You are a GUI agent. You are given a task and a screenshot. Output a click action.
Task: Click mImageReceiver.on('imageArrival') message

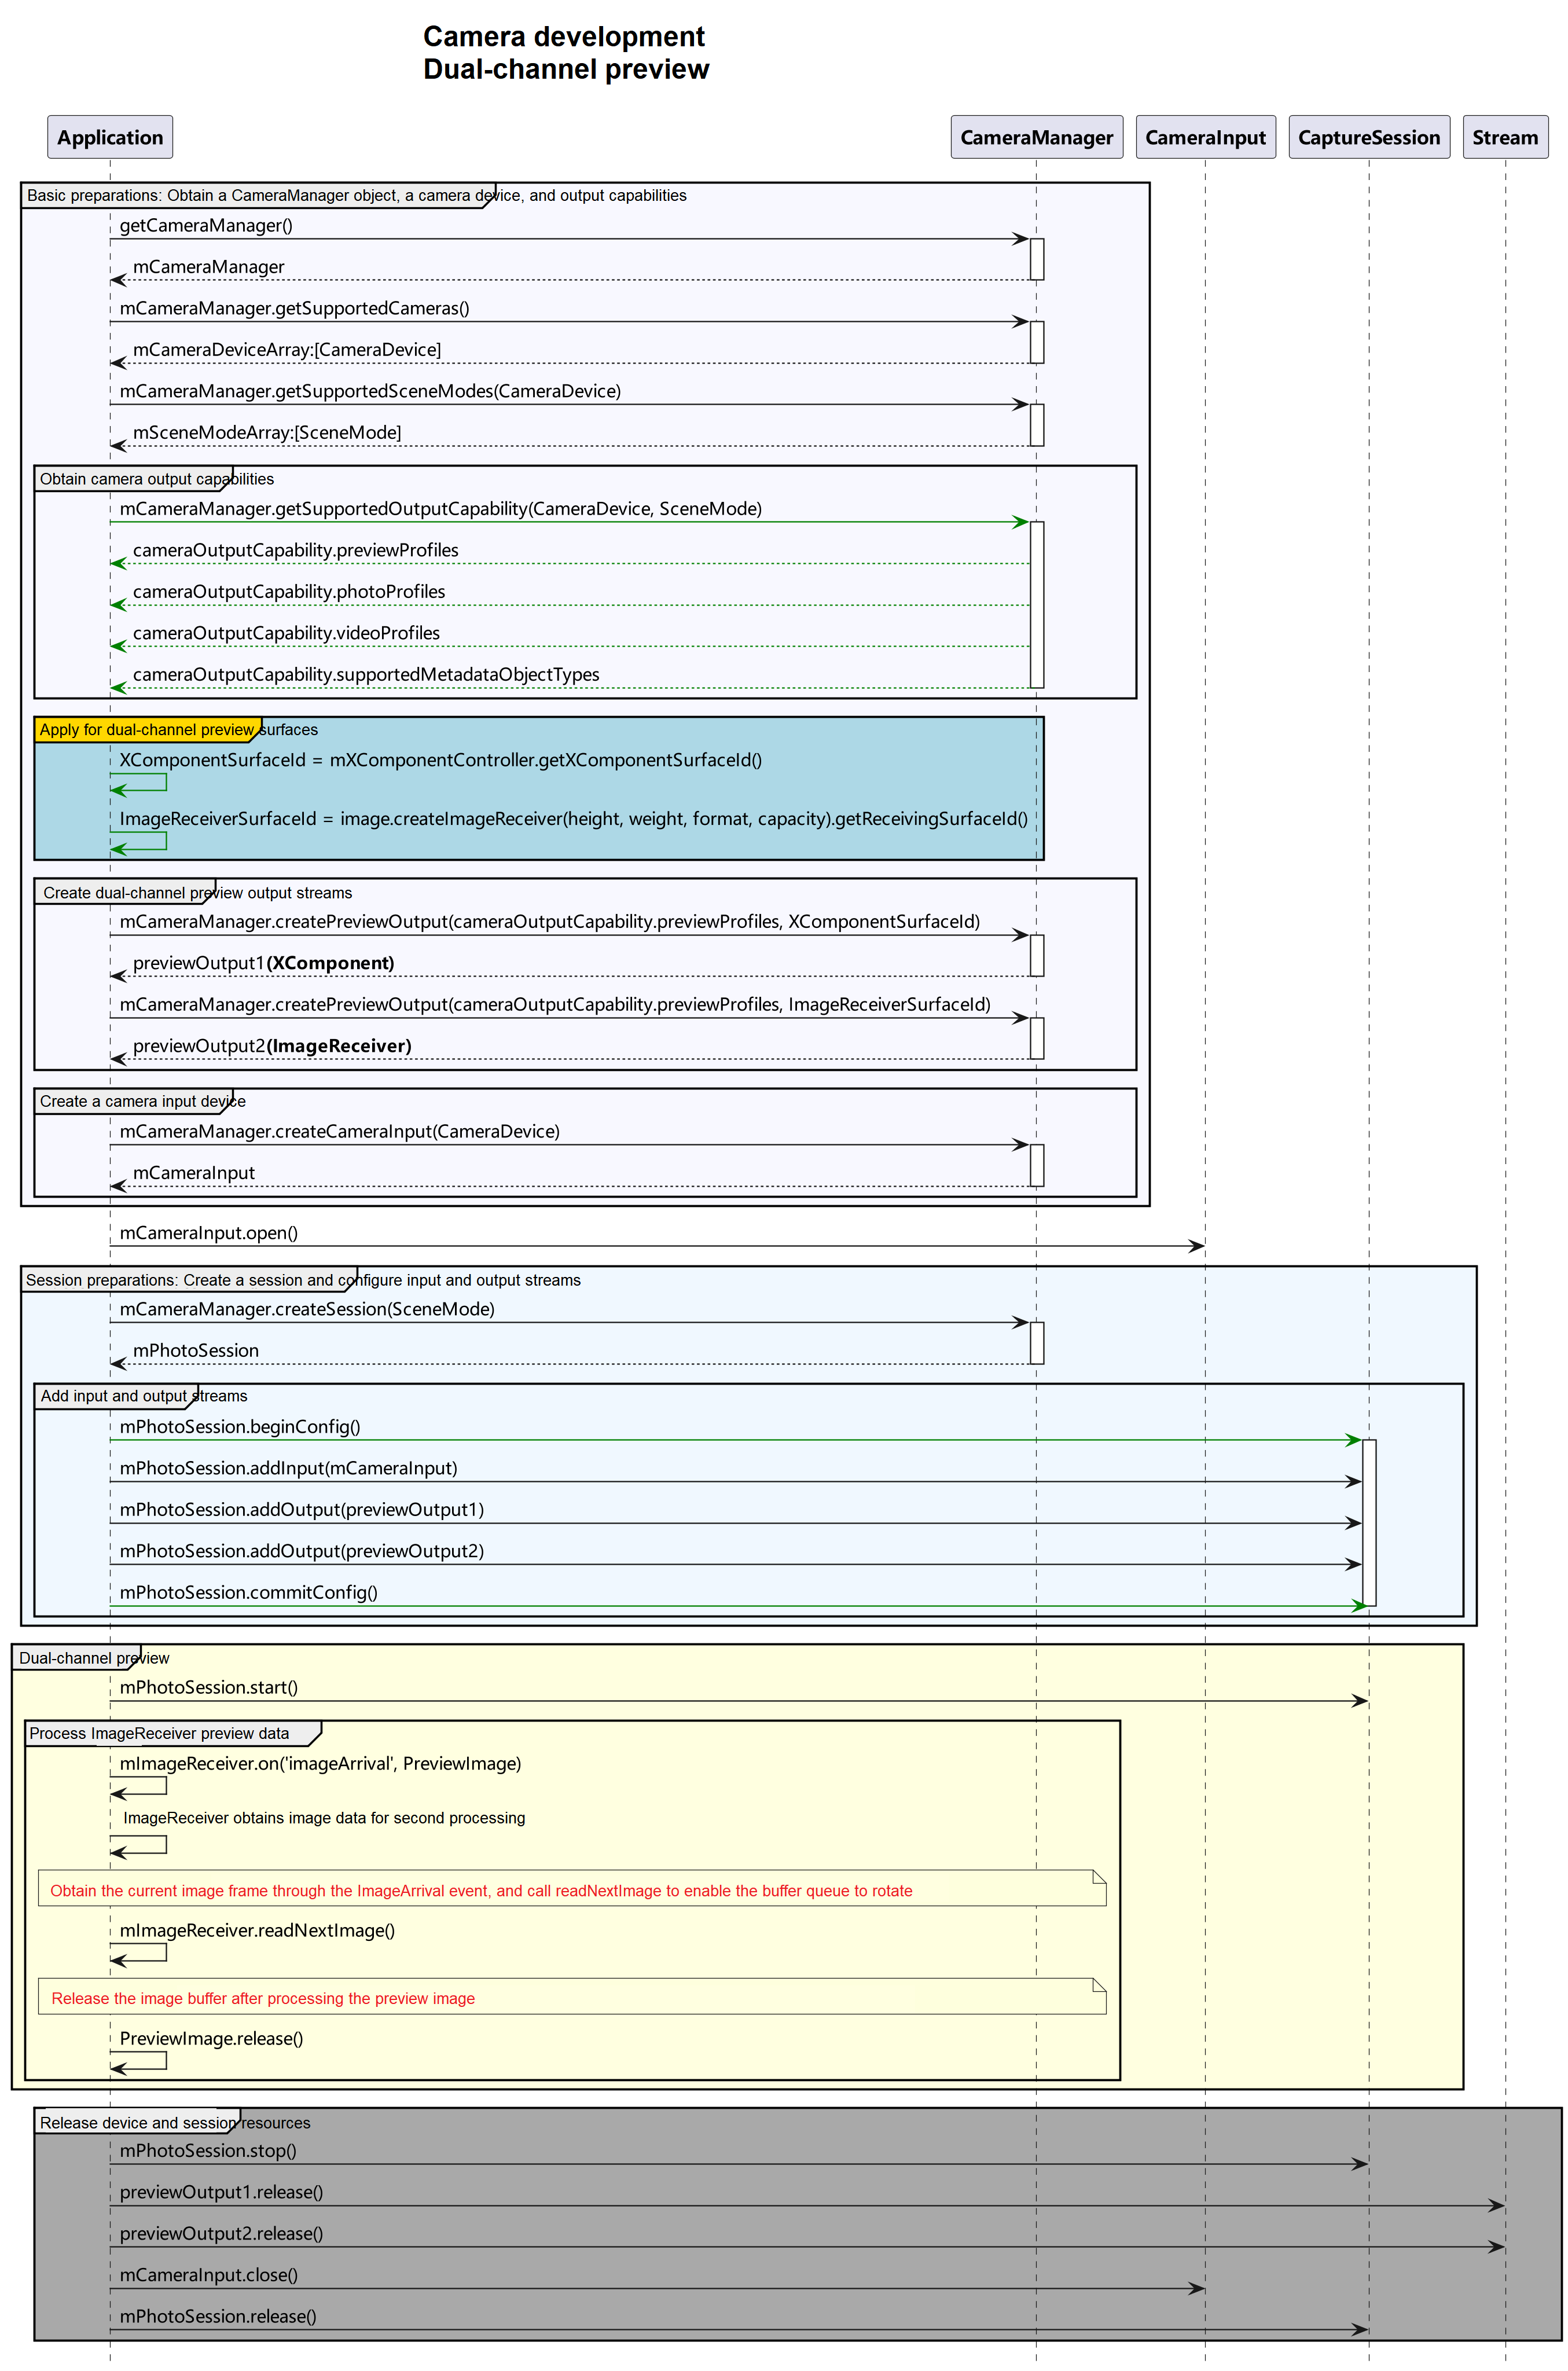pos(320,1764)
